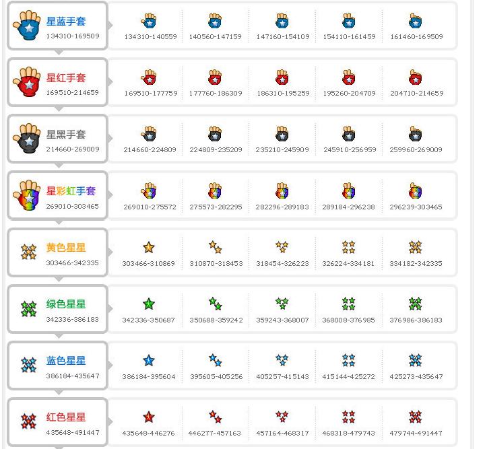Click the small blue glove above 140560-147159
The image size is (487, 449).
(x=215, y=21)
